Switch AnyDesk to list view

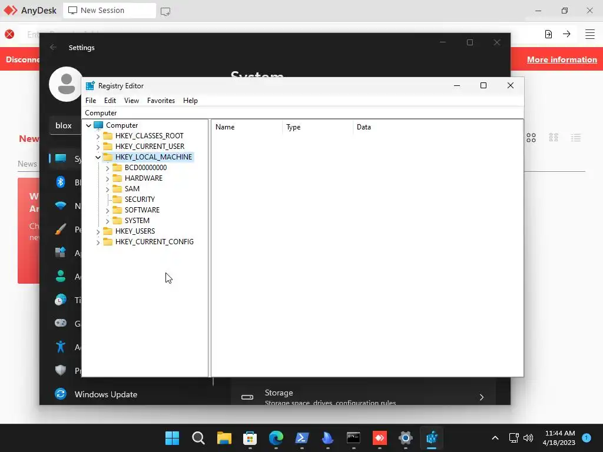[x=576, y=138]
